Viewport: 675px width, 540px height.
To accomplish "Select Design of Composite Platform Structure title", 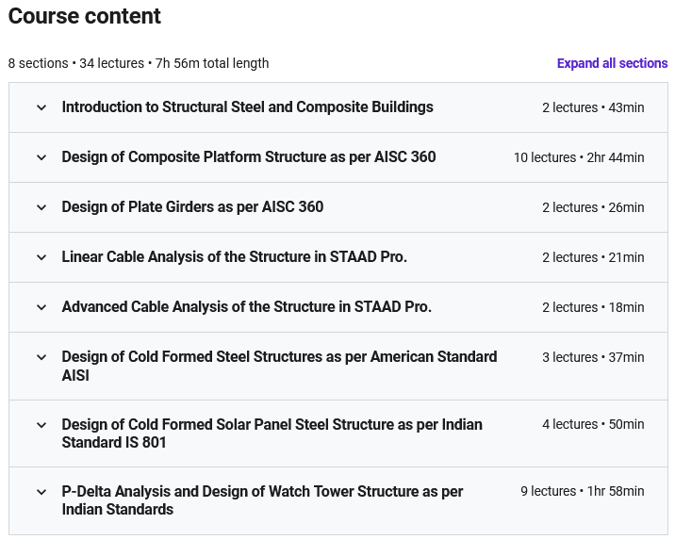I will 249,157.
